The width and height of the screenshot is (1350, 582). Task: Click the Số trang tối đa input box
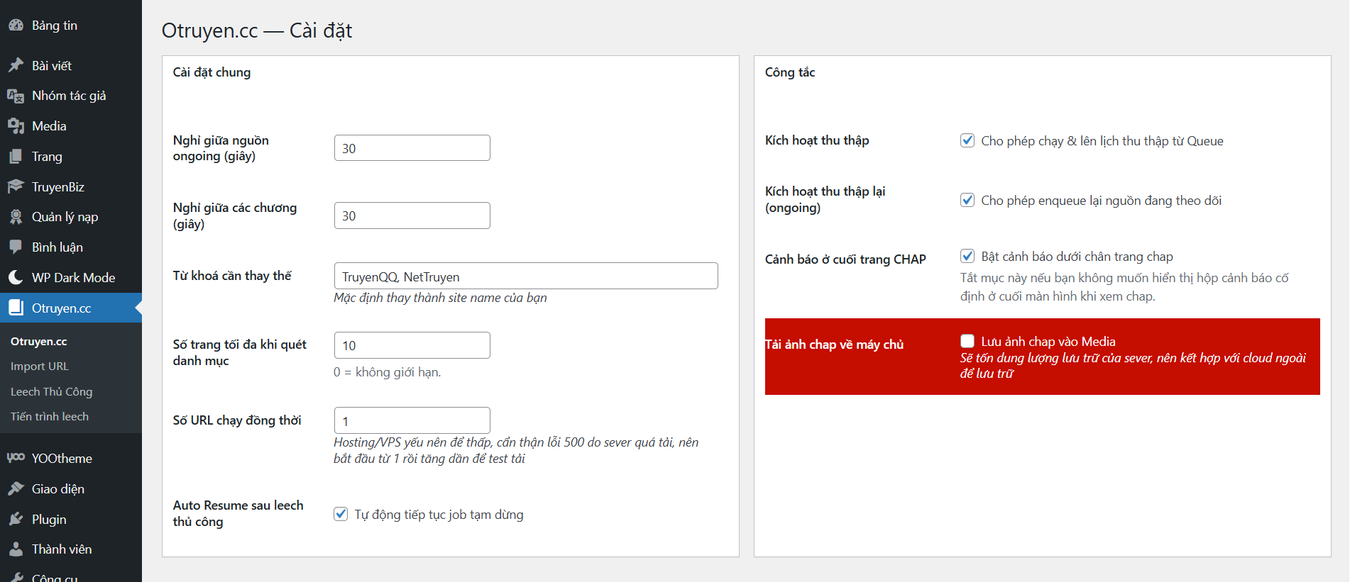pyautogui.click(x=412, y=345)
